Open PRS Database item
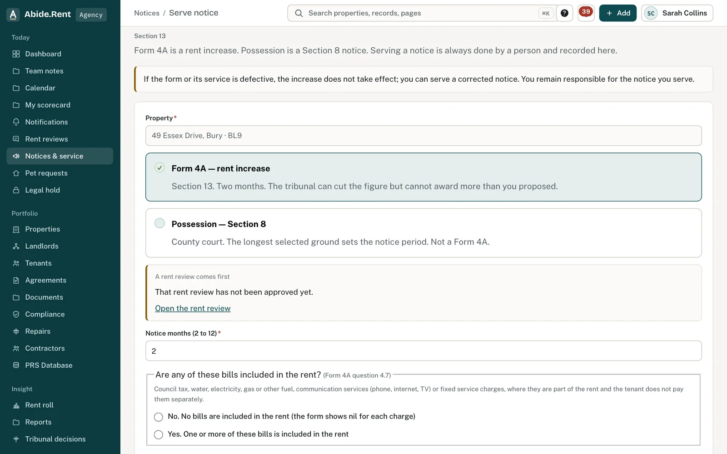This screenshot has height=454, width=727. [60, 365]
